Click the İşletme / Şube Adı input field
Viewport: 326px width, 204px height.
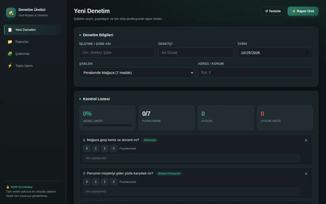tap(117, 52)
